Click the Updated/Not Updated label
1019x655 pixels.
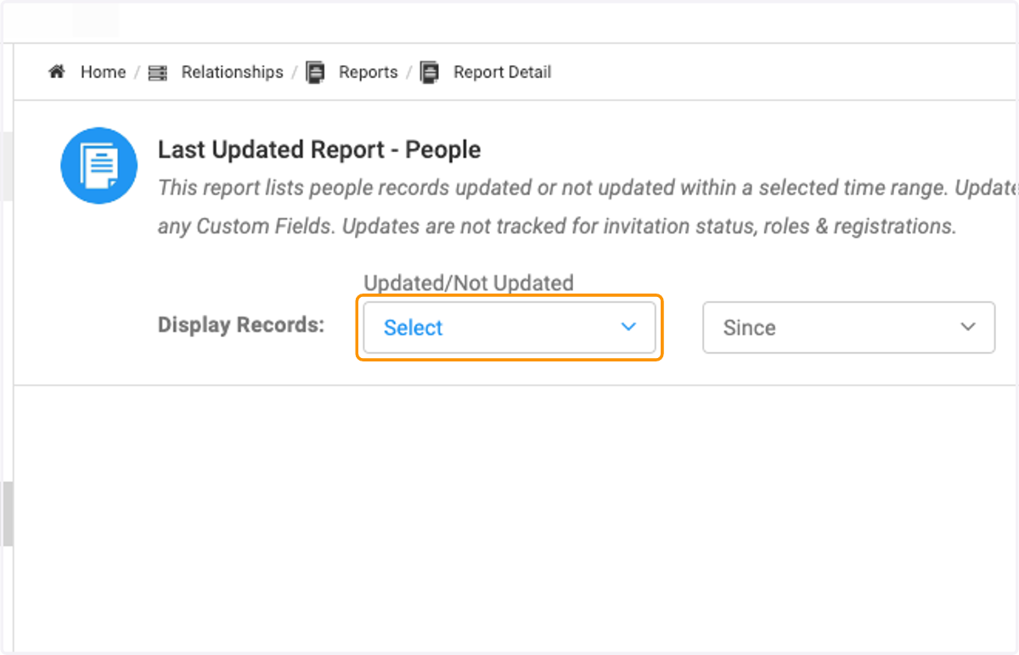[x=469, y=283]
